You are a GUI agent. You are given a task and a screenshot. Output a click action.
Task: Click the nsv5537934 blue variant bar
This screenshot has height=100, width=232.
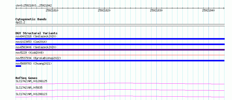tap(120, 61)
